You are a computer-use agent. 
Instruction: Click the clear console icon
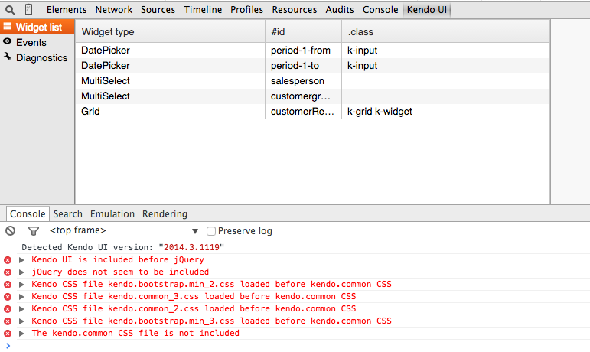click(11, 230)
